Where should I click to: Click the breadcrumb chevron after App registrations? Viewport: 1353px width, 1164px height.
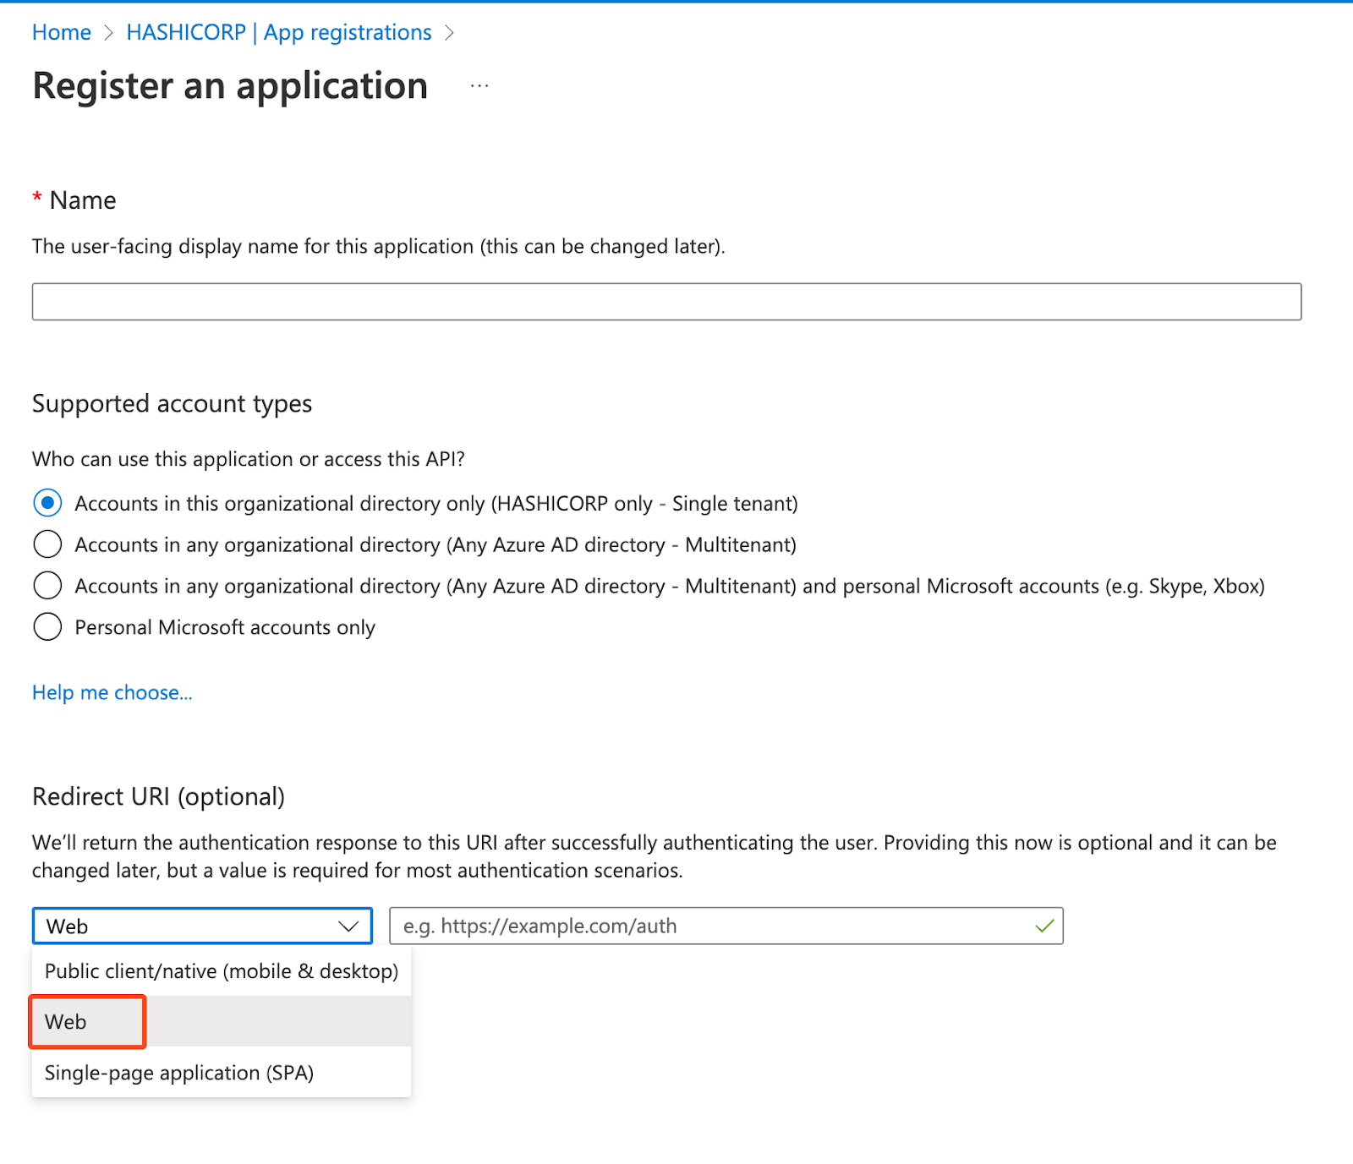(x=449, y=33)
